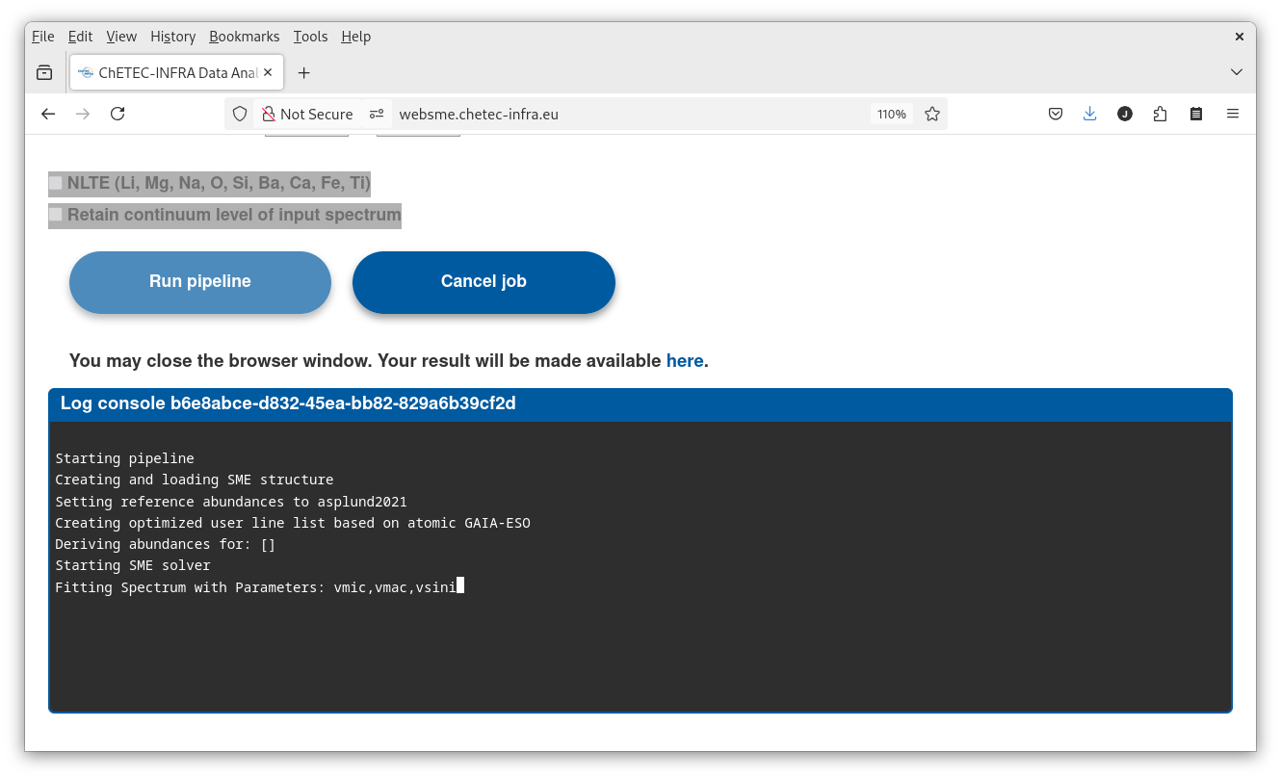The width and height of the screenshot is (1281, 779).
Task: Open the 110% zoom level indicator
Action: (x=891, y=114)
